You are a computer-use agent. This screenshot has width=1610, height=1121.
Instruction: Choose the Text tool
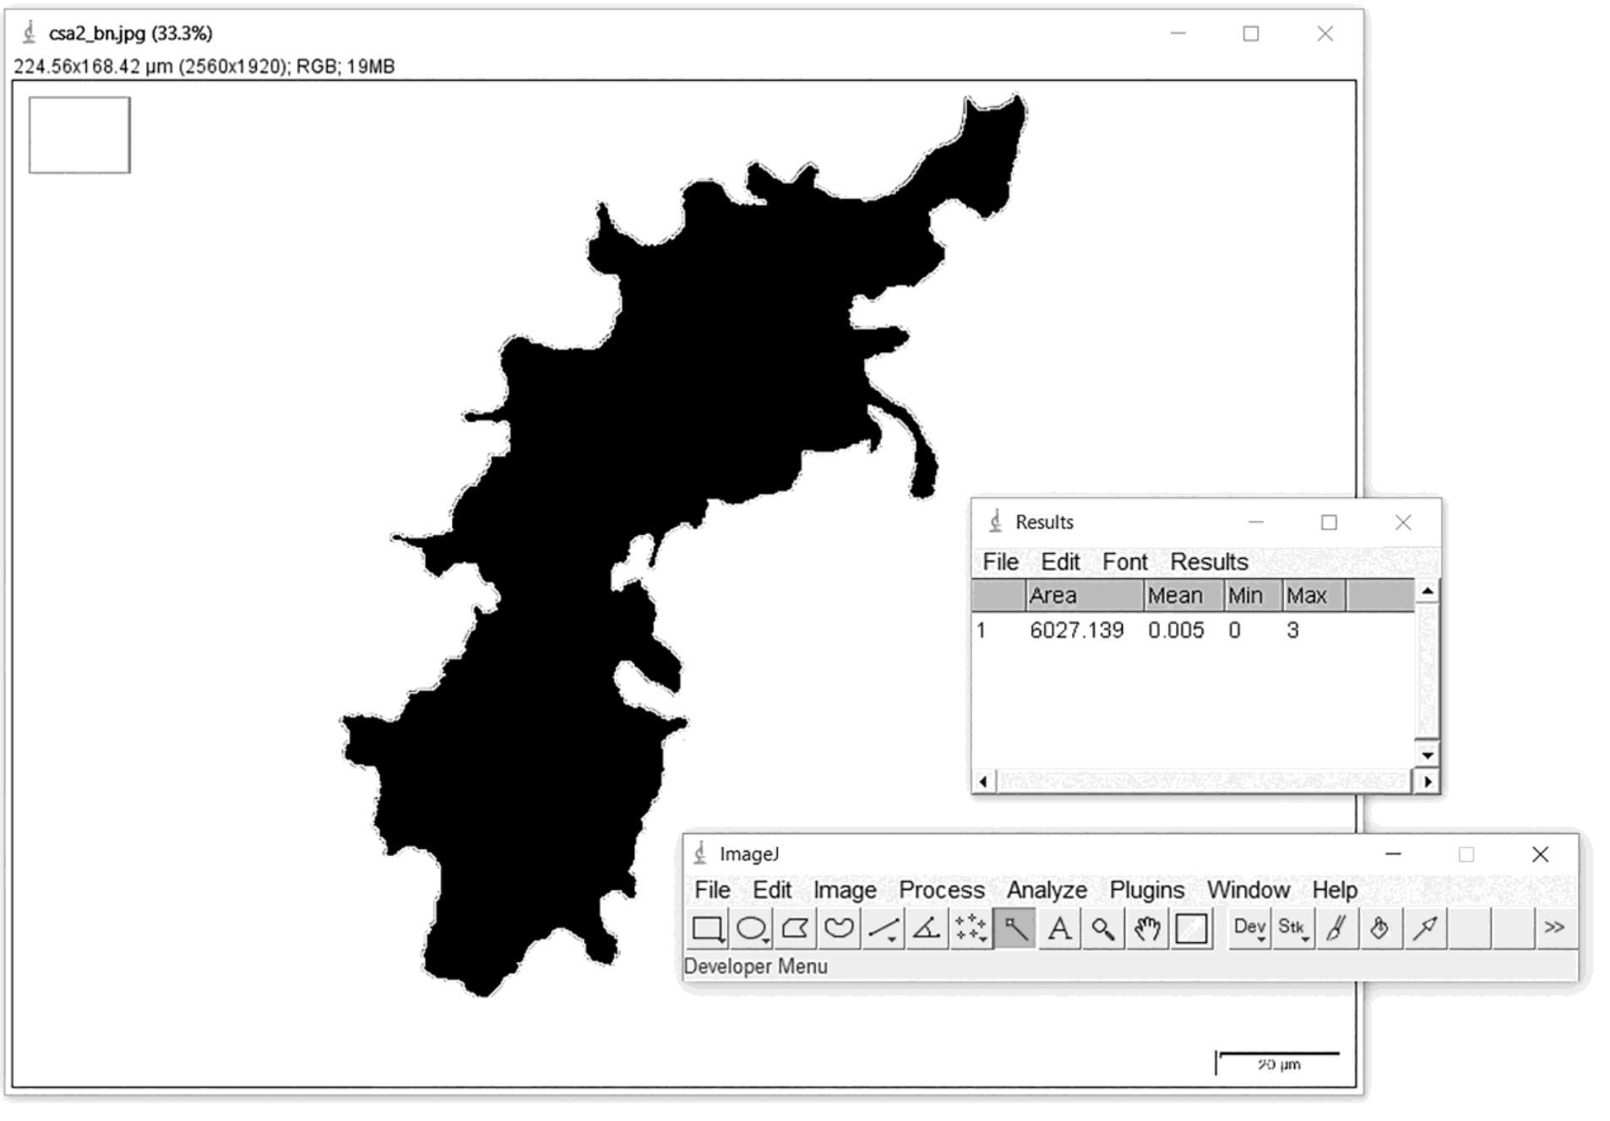1060,929
